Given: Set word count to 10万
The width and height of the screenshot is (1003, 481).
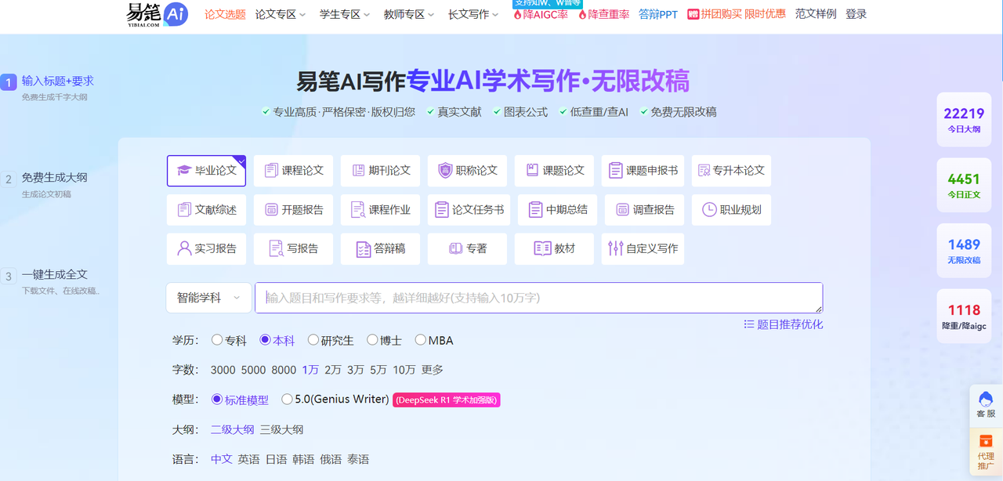Looking at the screenshot, I should point(404,370).
